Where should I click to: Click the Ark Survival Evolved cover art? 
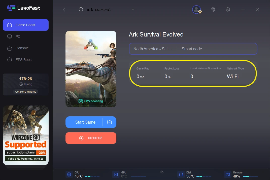pos(91,69)
